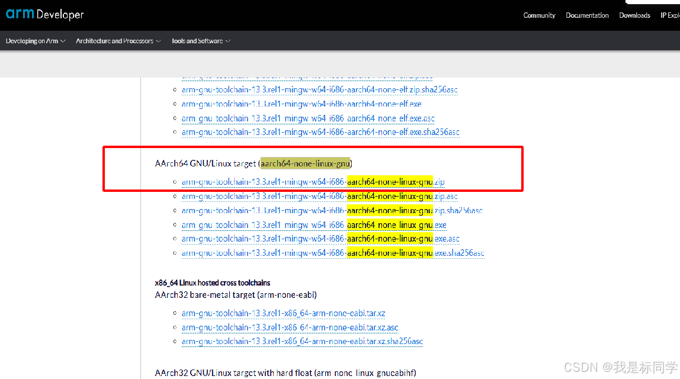
Task: Download mingw aarch64-none-elf.exe.sha256asc checksum
Action: pyautogui.click(x=320, y=132)
